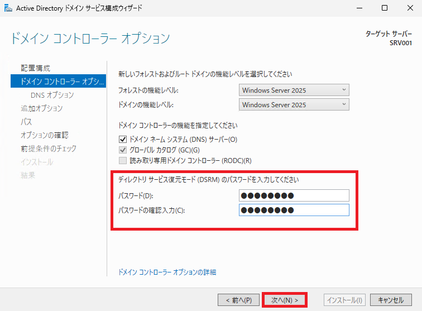This screenshot has height=311, width=422.
Task: Click the DSRM password field
Action: (x=294, y=195)
